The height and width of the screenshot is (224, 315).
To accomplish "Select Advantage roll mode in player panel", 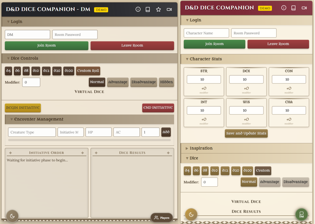I will coord(270,182).
